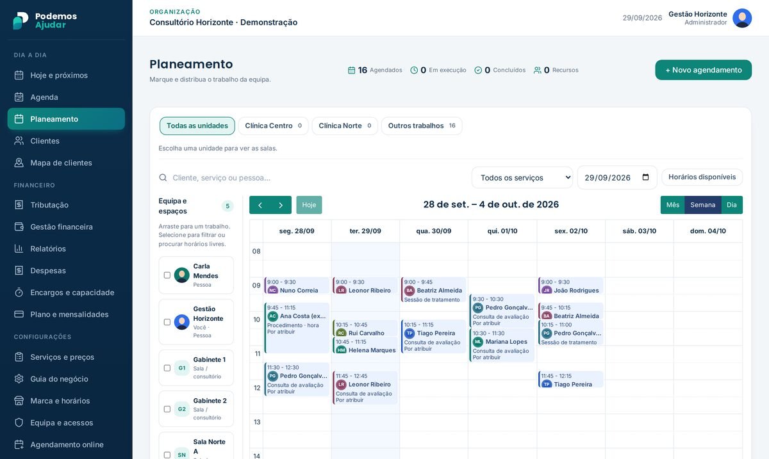
Task: Click Gestão Horizonte Administrador account name
Action: point(697,18)
